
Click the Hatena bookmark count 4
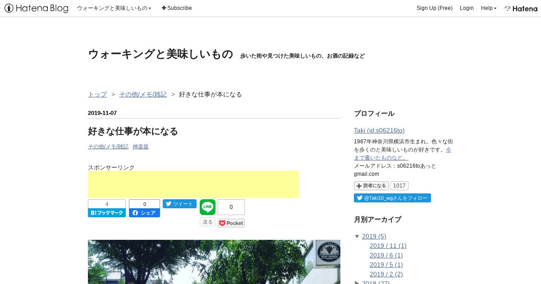click(107, 204)
